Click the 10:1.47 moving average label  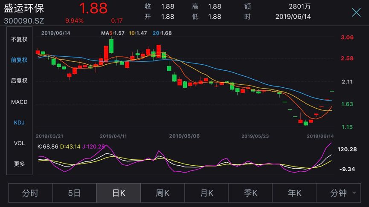138,33
